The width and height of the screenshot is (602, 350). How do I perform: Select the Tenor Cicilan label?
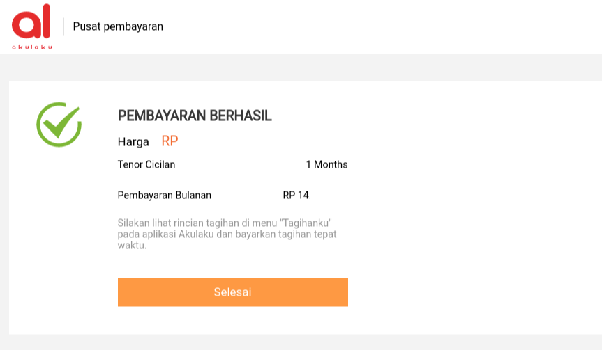pyautogui.click(x=146, y=165)
